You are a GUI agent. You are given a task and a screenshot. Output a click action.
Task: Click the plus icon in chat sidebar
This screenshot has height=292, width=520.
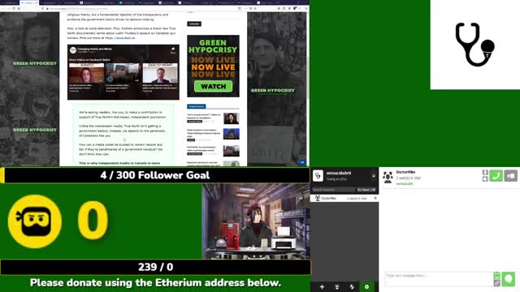pyautogui.click(x=322, y=286)
